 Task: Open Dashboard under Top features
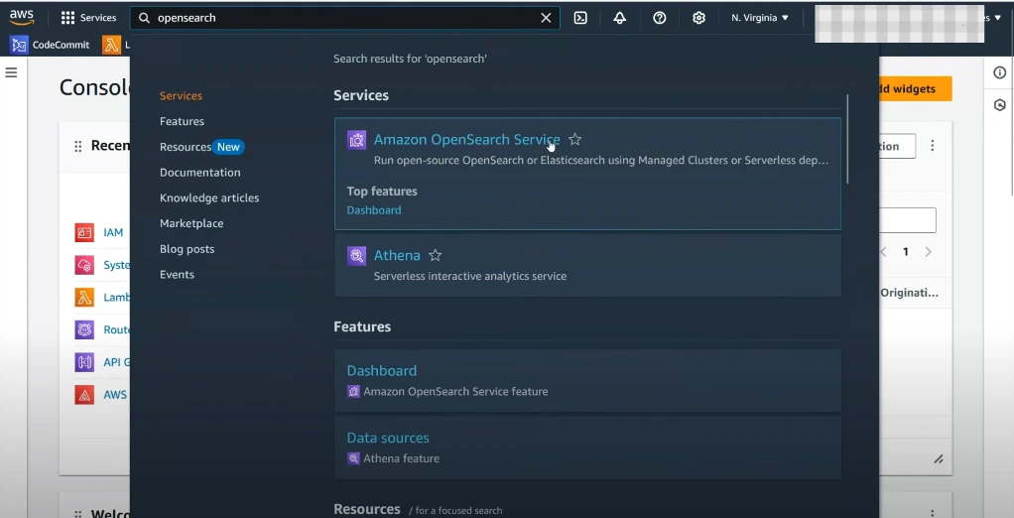(x=374, y=210)
